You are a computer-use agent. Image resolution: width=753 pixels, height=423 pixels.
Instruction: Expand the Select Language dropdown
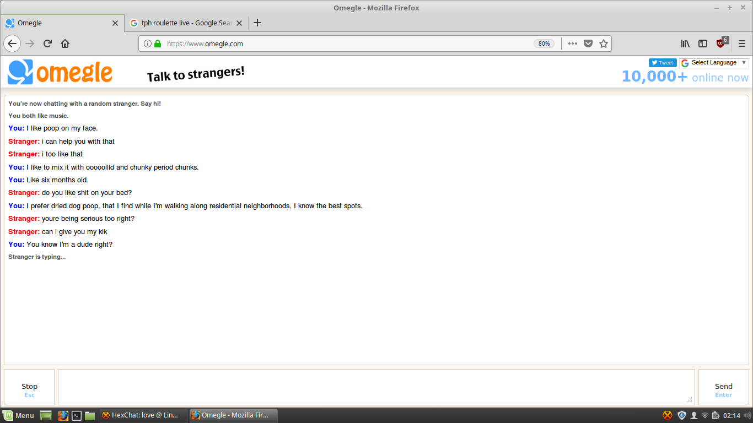pos(714,63)
